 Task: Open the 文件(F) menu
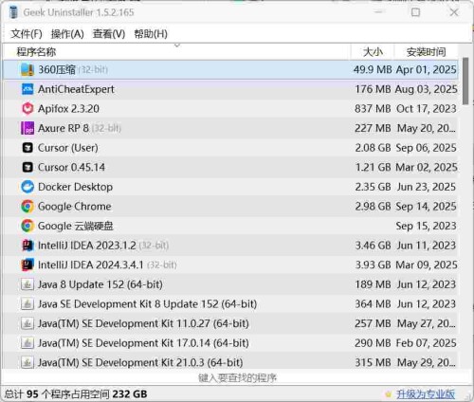click(x=27, y=34)
